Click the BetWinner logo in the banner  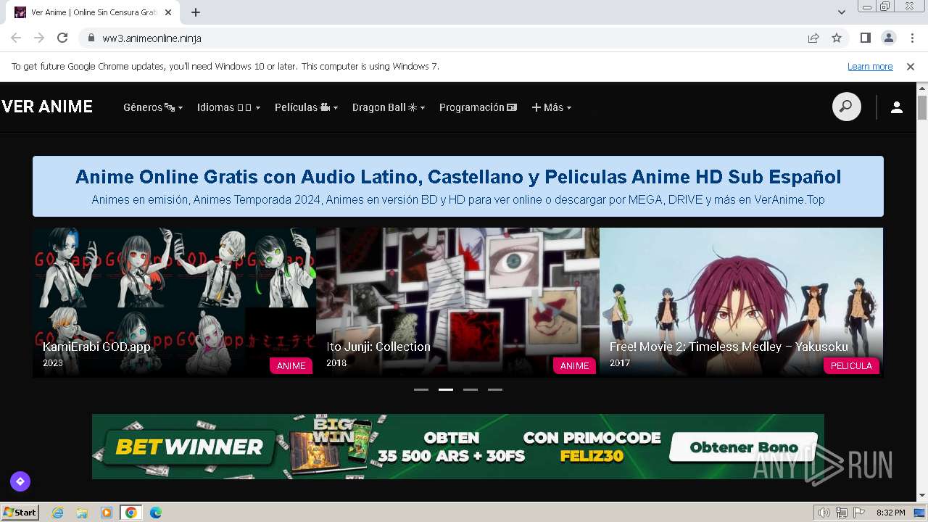[x=188, y=447]
